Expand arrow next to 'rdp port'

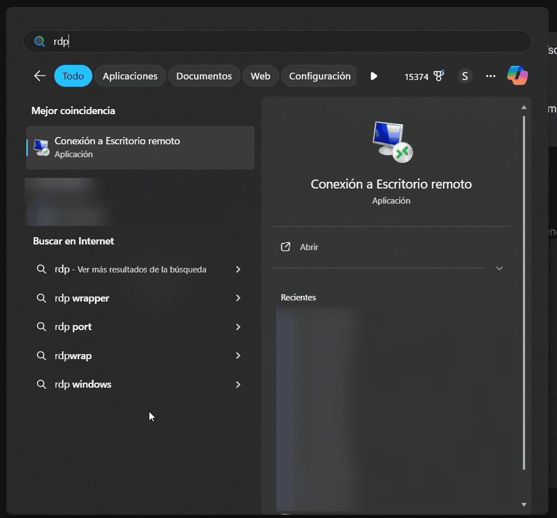pyautogui.click(x=238, y=327)
